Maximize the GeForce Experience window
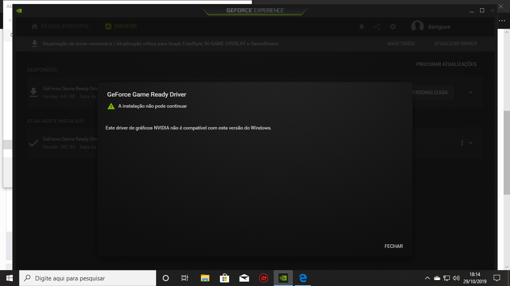Image resolution: width=510 pixels, height=286 pixels. point(482,10)
